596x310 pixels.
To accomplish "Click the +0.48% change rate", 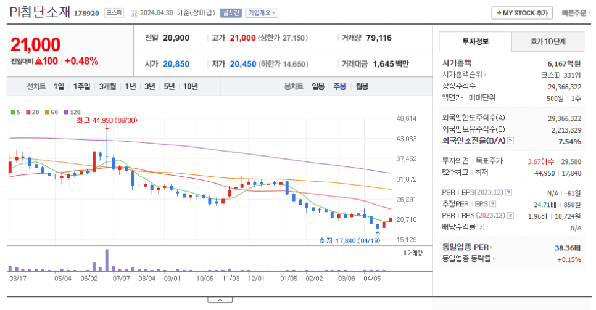I will pos(81,61).
